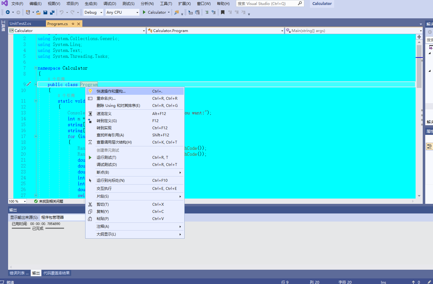Image resolution: width=433 pixels, height=284 pixels.
Task: Expand the 注释(A) submenu
Action: (135, 227)
